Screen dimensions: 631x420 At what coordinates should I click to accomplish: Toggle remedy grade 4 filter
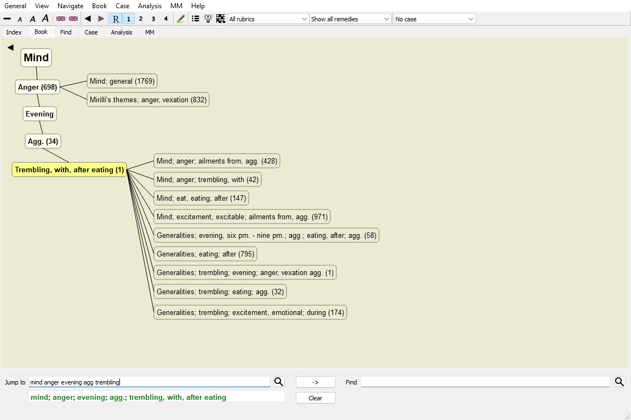(x=166, y=19)
